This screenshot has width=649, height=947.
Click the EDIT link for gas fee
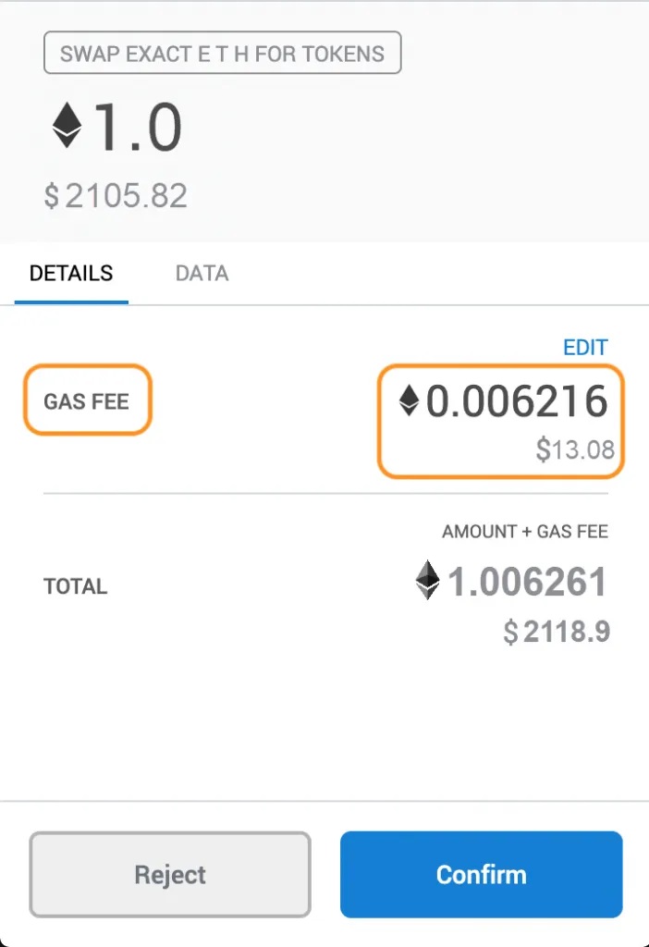585,348
